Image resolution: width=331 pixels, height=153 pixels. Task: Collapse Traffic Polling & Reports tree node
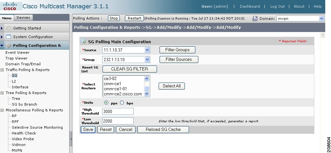coord(2,70)
